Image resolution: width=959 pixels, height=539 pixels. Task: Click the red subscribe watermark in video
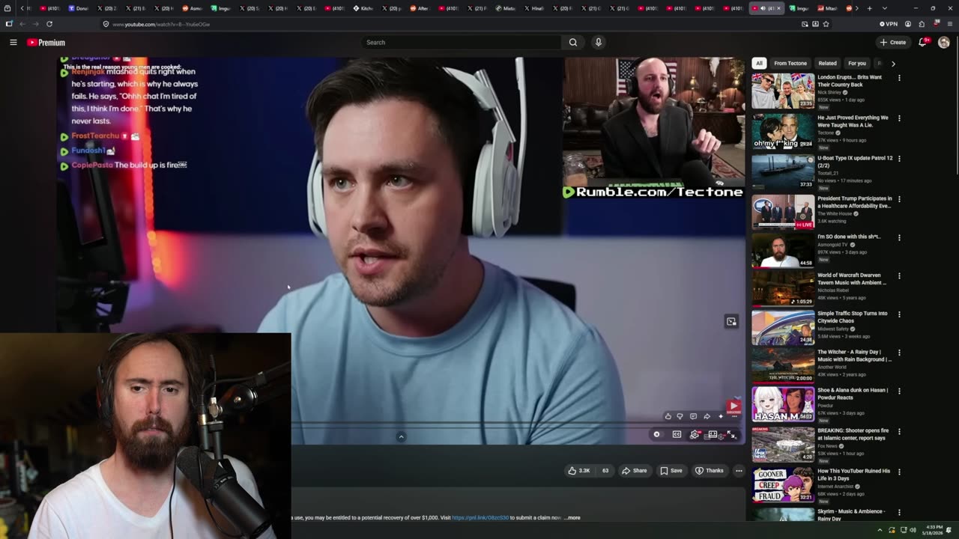(733, 406)
